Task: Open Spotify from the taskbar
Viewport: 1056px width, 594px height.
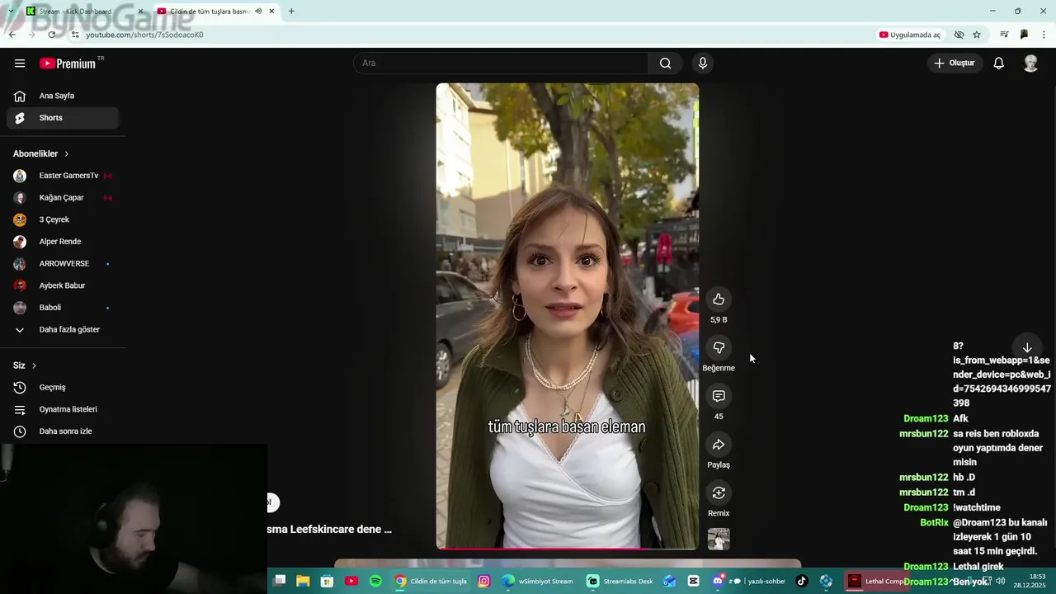Action: tap(375, 581)
